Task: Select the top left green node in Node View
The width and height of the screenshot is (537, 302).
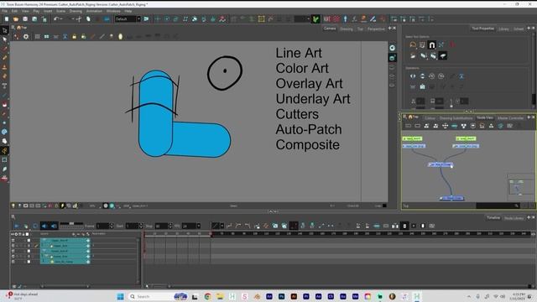Action: (x=412, y=138)
